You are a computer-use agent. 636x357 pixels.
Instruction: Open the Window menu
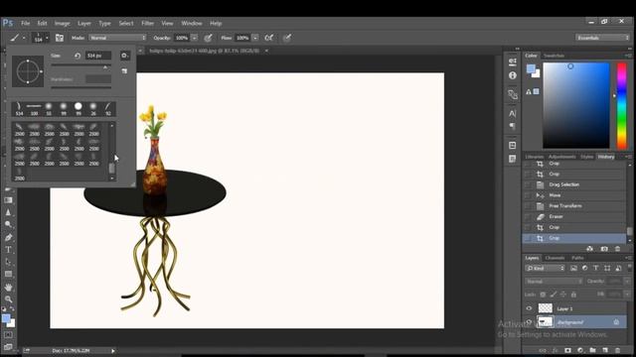click(x=192, y=23)
